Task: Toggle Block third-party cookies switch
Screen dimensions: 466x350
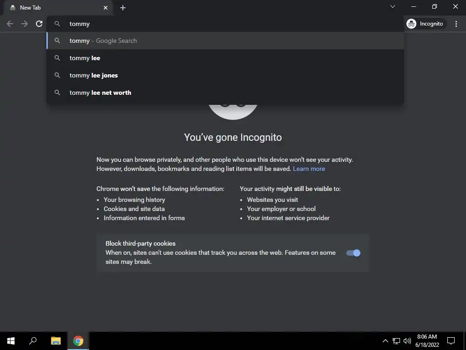Action: pos(353,253)
